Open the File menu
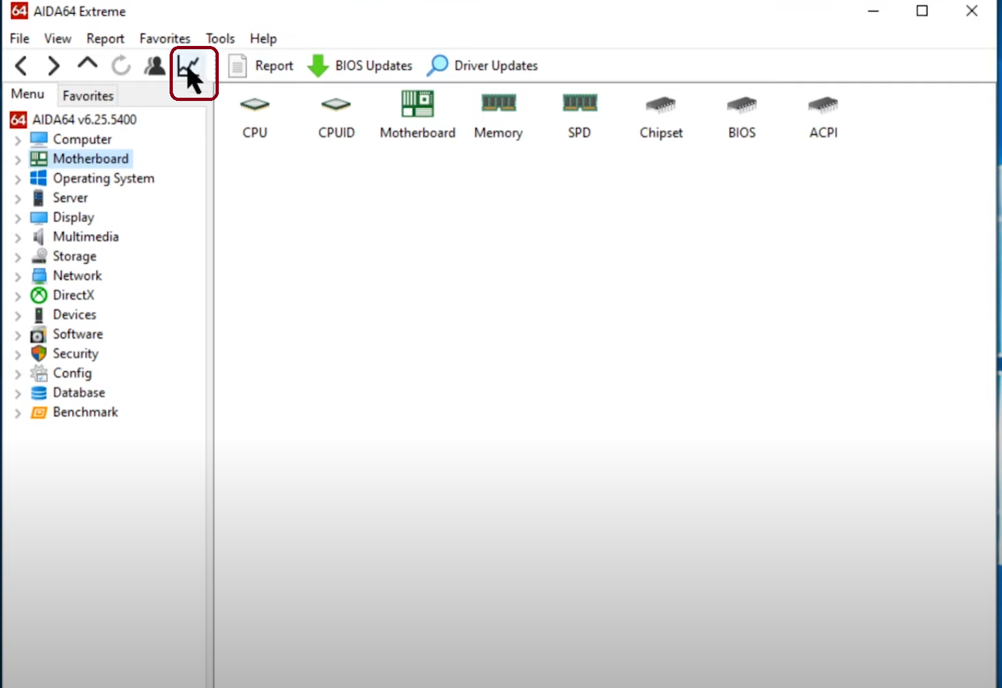 (x=19, y=39)
